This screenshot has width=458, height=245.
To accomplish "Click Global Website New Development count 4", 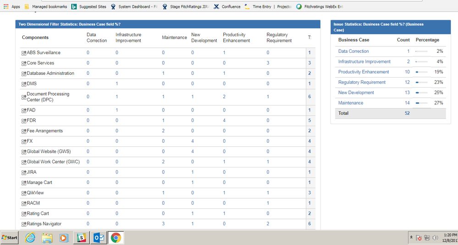I will pos(193,151).
